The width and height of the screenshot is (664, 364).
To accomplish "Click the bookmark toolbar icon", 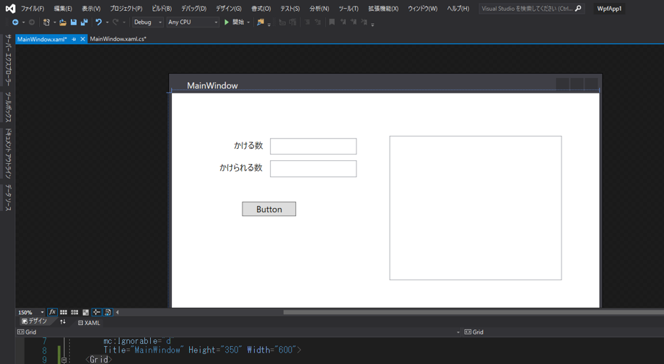I will pos(332,22).
